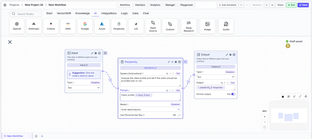Select the hand pan tool
The width and height of the screenshot is (312, 139).
point(306,96)
